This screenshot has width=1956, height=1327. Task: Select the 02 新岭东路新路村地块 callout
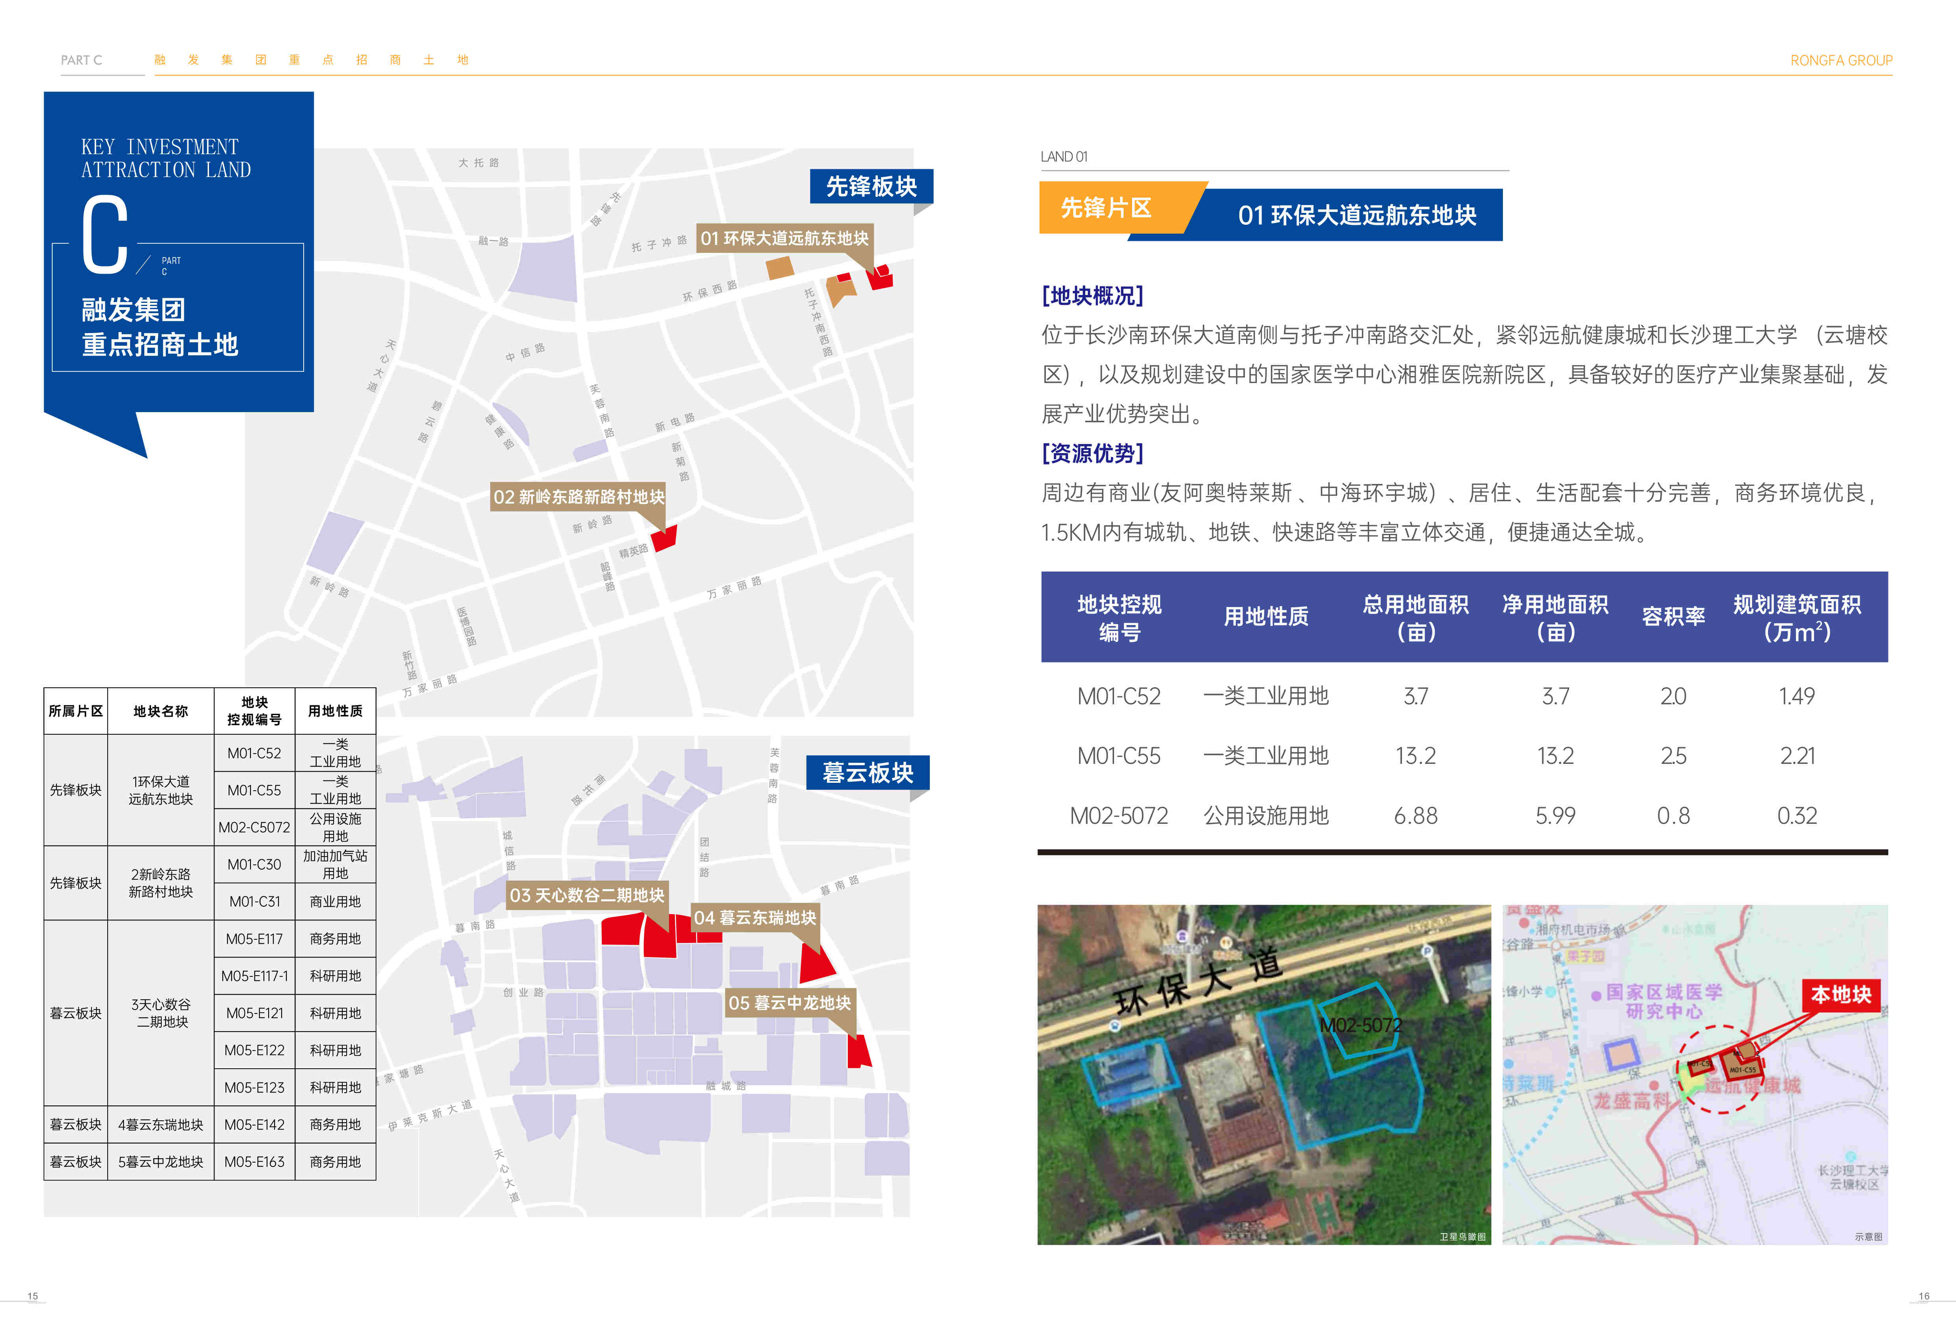(x=578, y=496)
